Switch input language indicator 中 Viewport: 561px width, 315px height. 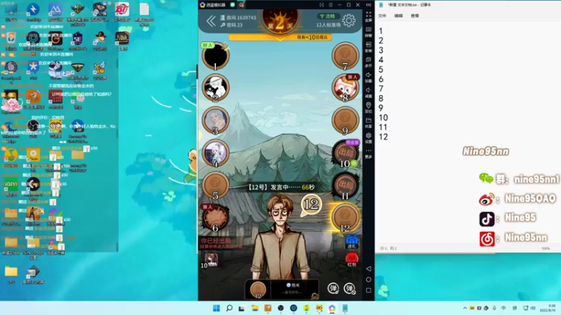coord(503,308)
